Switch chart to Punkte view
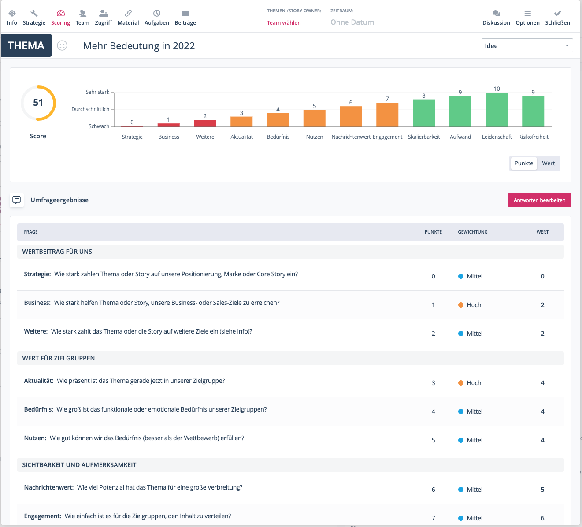The height and width of the screenshot is (527, 582). click(524, 163)
